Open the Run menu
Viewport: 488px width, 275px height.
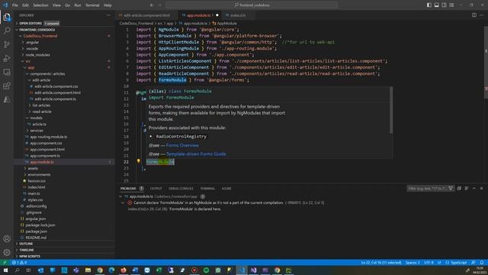click(x=78, y=5)
